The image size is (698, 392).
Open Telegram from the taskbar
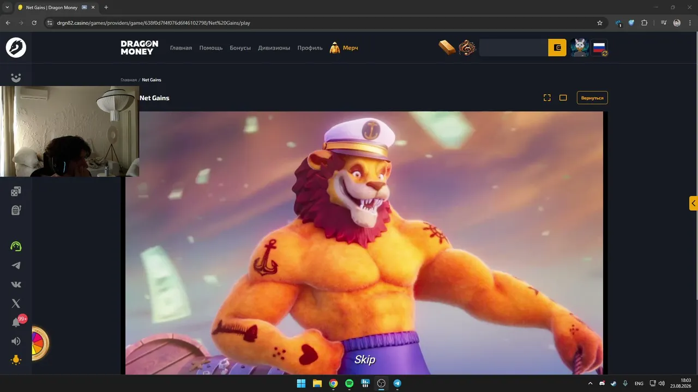tap(398, 383)
